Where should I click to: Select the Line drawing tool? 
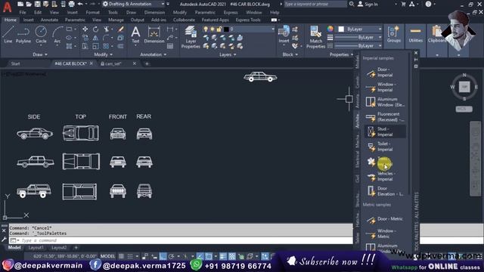tap(8, 34)
